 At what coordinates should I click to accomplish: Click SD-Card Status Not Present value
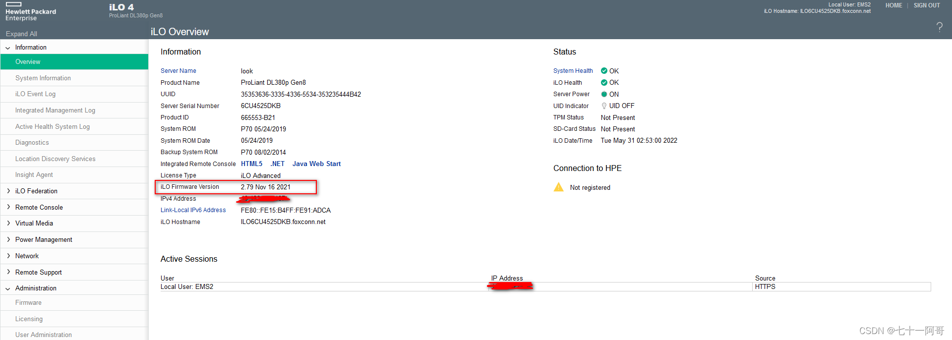618,129
